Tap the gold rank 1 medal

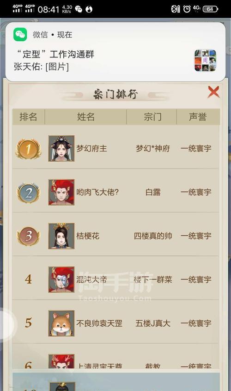(28, 149)
